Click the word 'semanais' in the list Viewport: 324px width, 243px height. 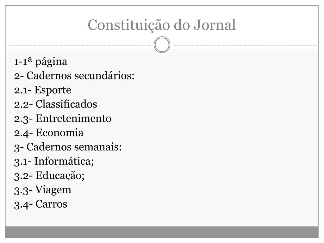pyautogui.click(x=96, y=147)
